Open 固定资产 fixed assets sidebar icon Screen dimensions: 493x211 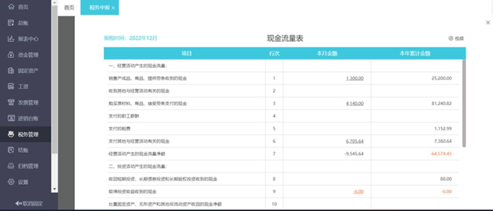(11, 70)
